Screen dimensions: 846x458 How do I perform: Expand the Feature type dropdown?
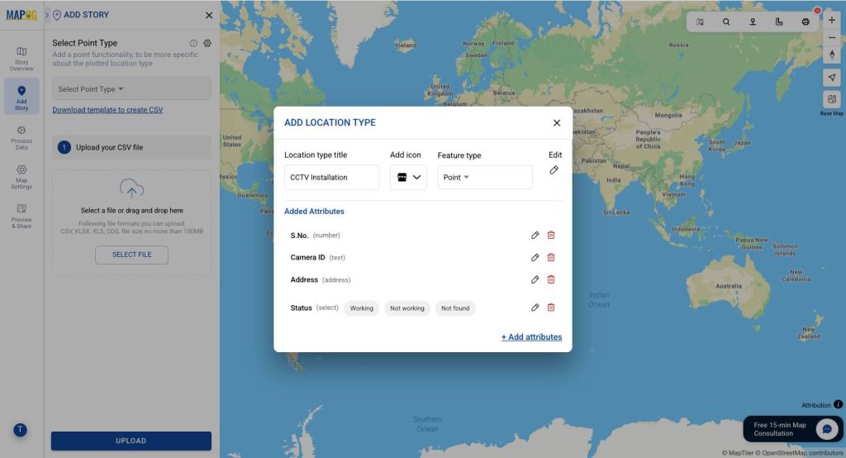click(x=484, y=178)
